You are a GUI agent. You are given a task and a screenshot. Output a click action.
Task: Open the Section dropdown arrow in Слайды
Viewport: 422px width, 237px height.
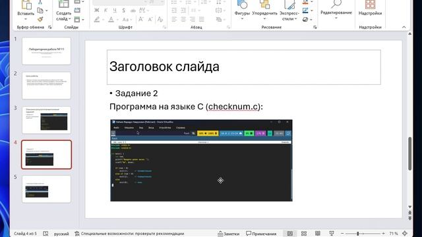(x=83, y=20)
